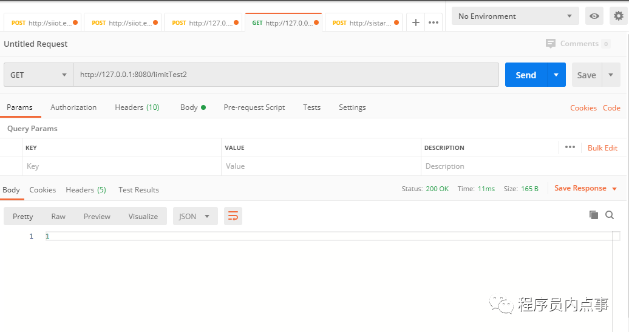629x332 pixels.
Task: Search the response with magnifier icon
Action: pos(610,215)
